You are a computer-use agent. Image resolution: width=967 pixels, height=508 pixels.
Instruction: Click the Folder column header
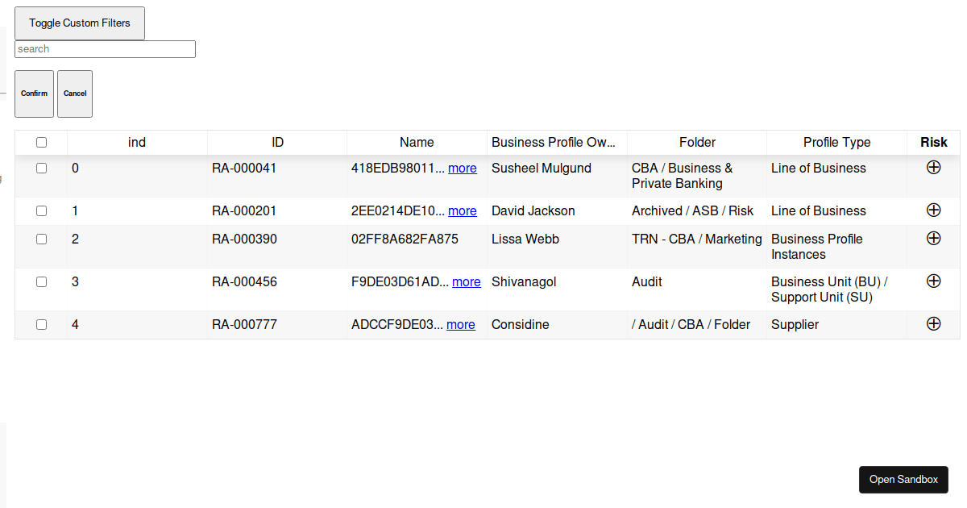[696, 142]
